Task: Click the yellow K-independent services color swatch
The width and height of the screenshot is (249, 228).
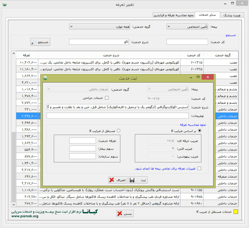Action: [236, 212]
